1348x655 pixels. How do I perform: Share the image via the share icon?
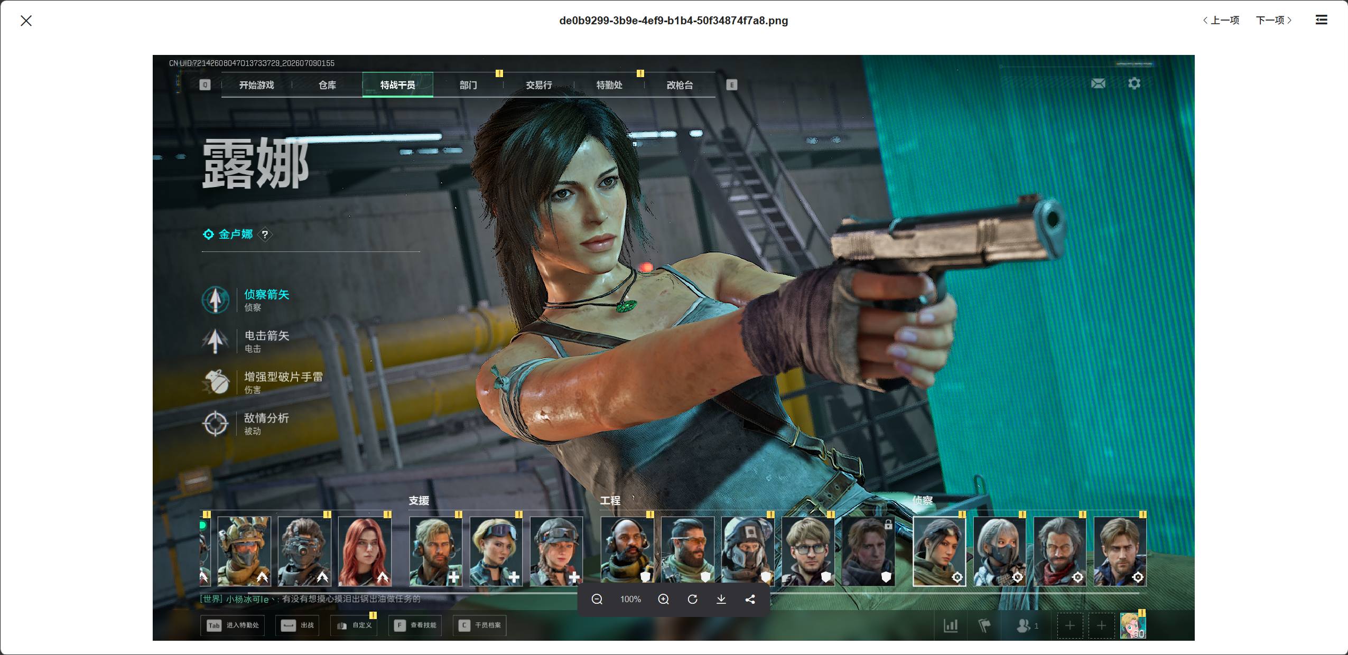click(x=750, y=599)
